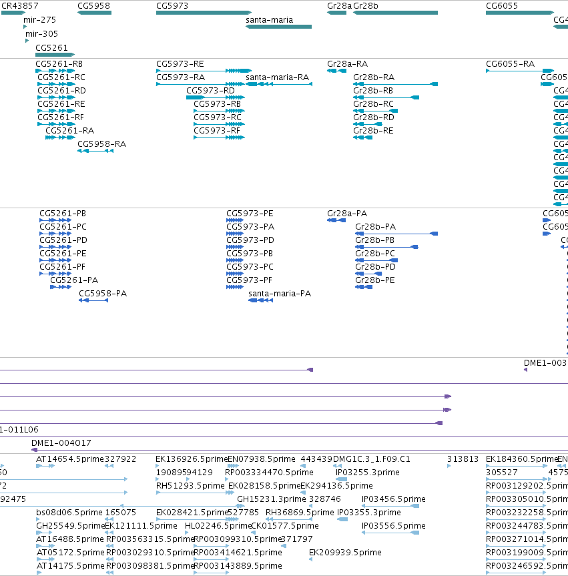Click protein CG5261-PA

[74, 280]
